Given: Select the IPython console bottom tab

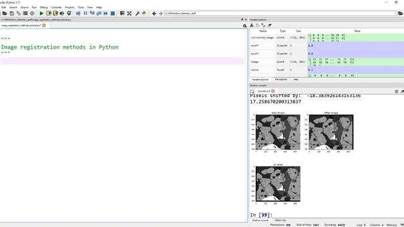Looking at the screenshot, I should pyautogui.click(x=260, y=221).
